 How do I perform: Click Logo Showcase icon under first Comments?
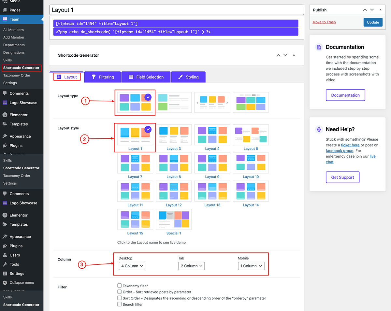[5, 103]
